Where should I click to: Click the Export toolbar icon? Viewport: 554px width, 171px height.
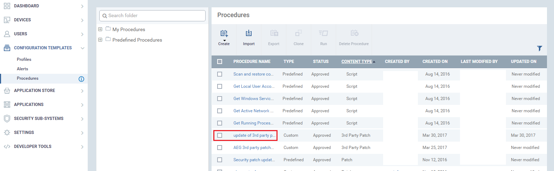point(274,33)
